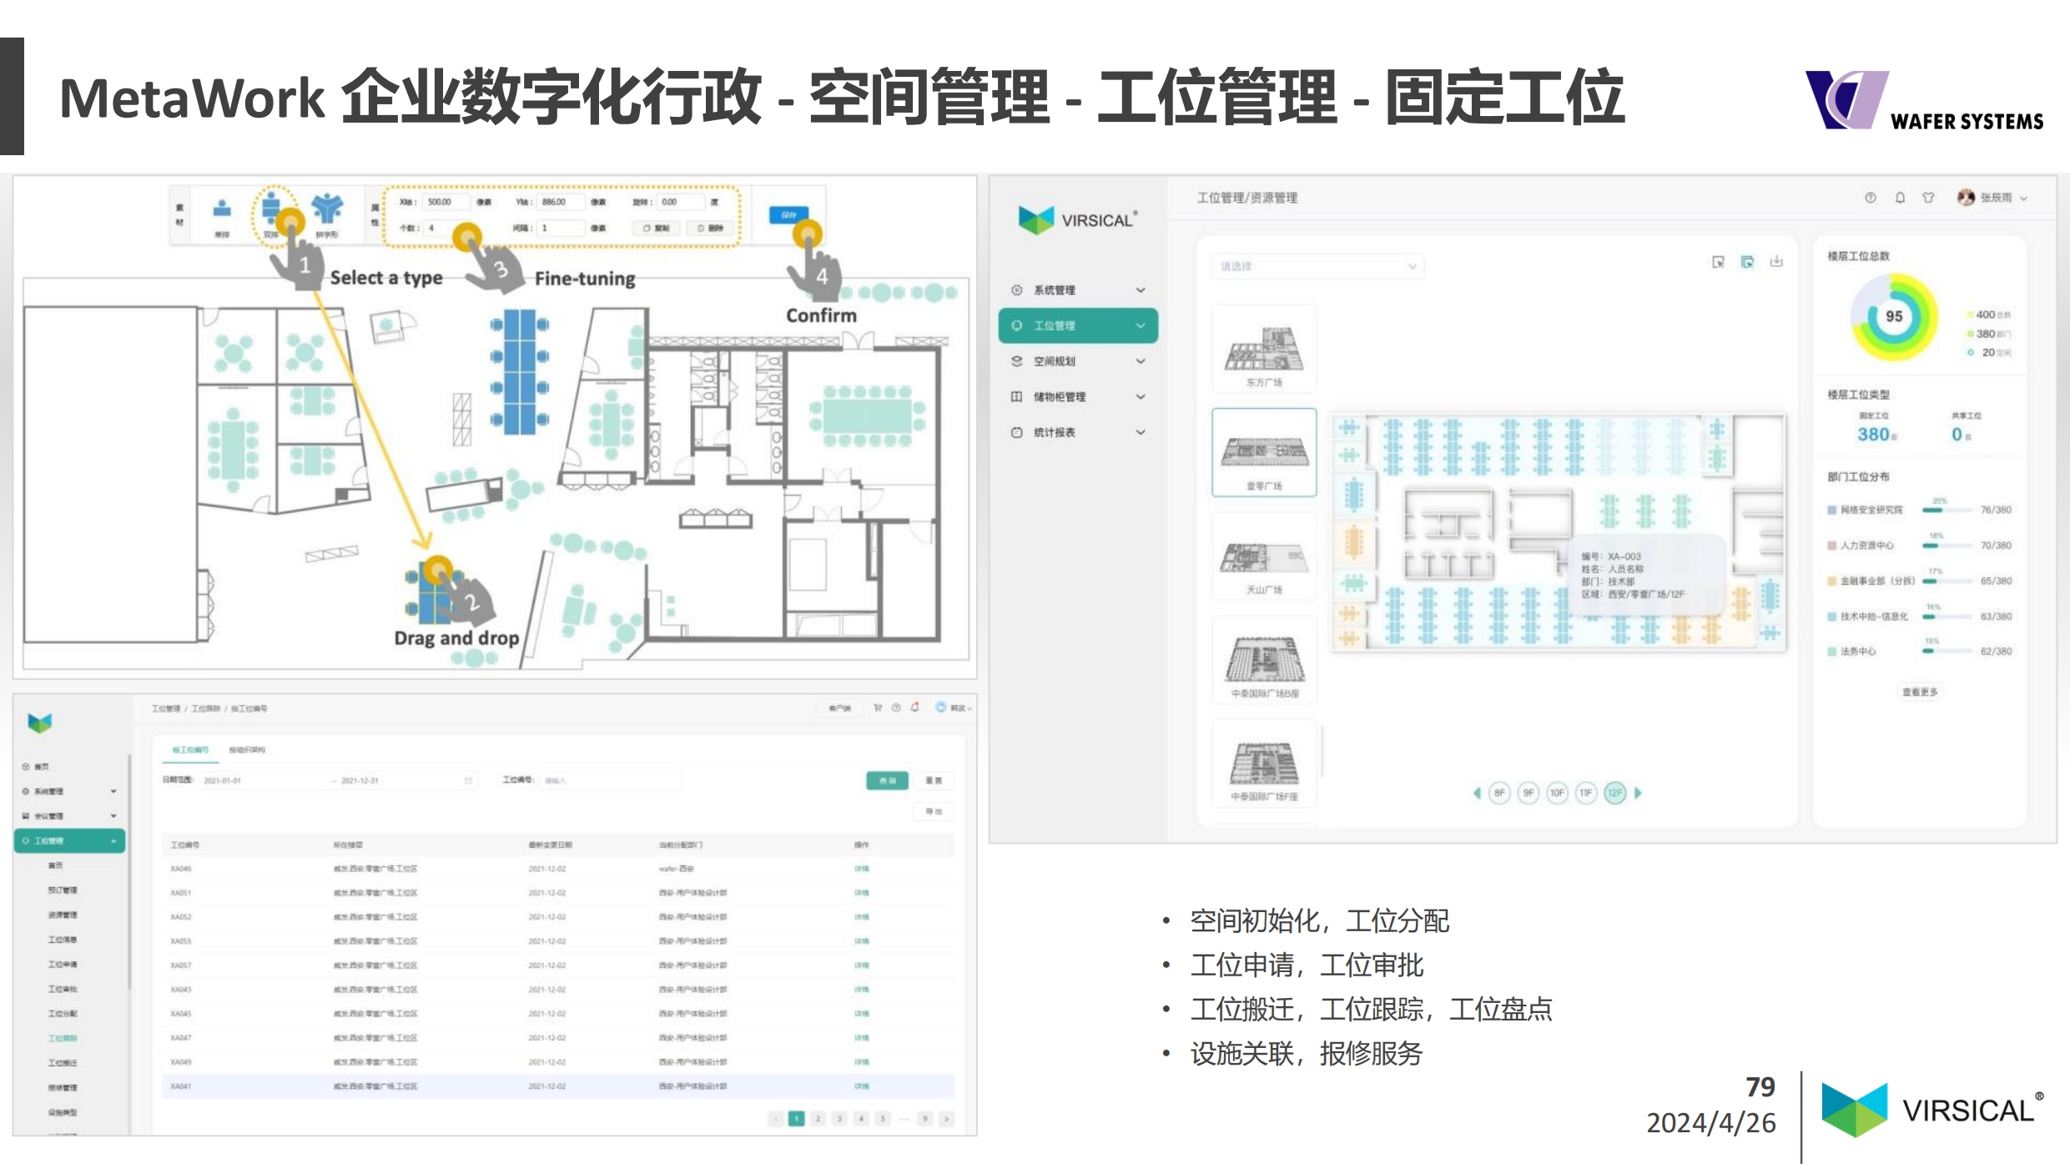Open the 请选择 dropdown above the building list

[1317, 266]
